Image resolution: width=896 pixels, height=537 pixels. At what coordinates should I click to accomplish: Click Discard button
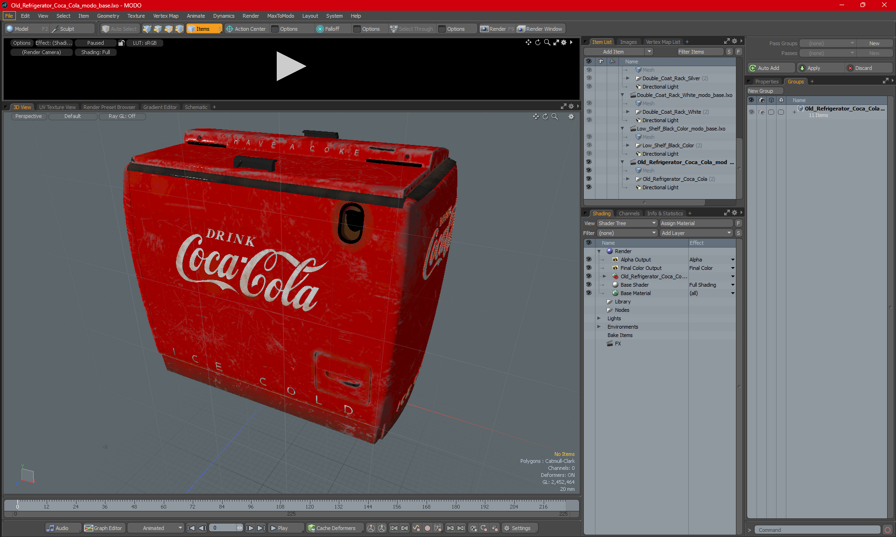tap(868, 68)
